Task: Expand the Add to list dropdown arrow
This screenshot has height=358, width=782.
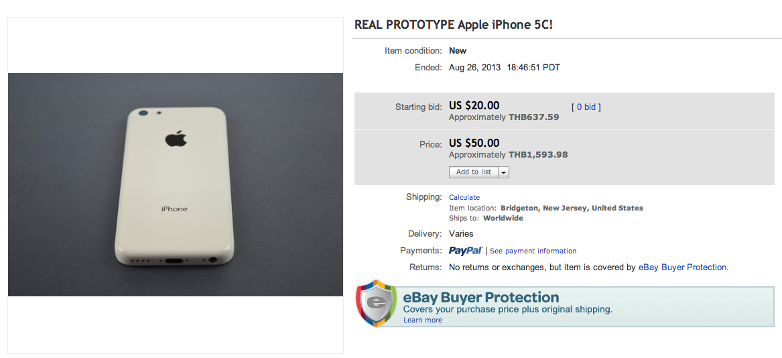Action: point(504,172)
